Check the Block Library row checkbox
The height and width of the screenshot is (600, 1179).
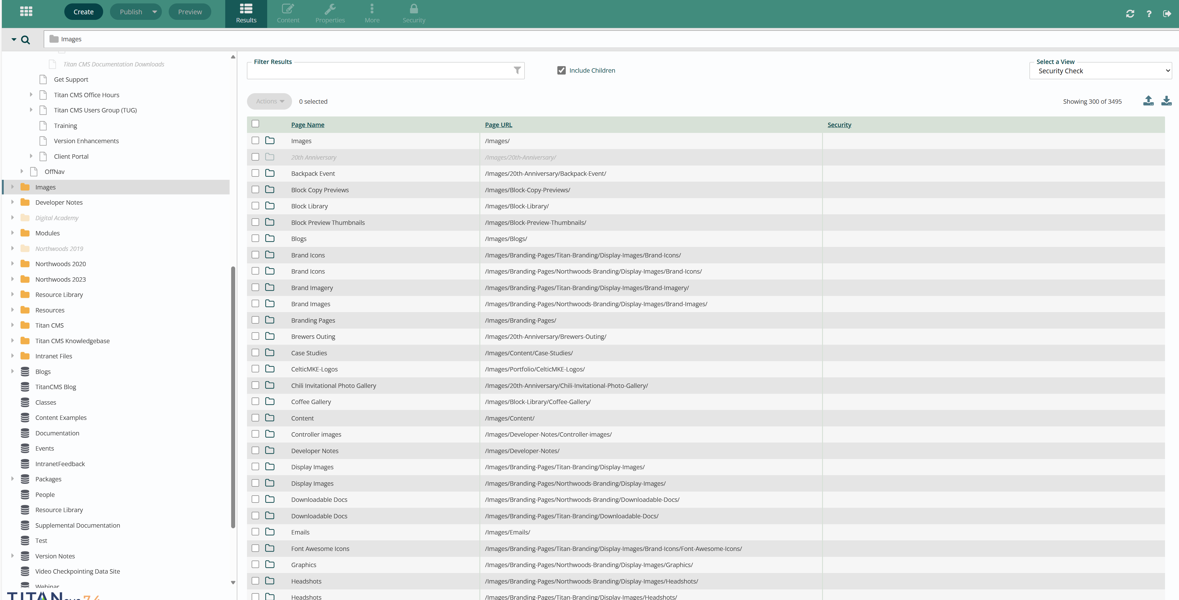(x=255, y=206)
